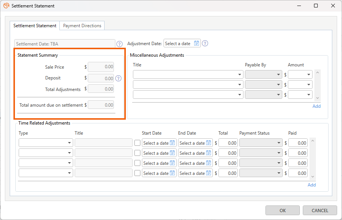
Task: Click help icon next to Settlement Date field
Action: [x=120, y=44]
